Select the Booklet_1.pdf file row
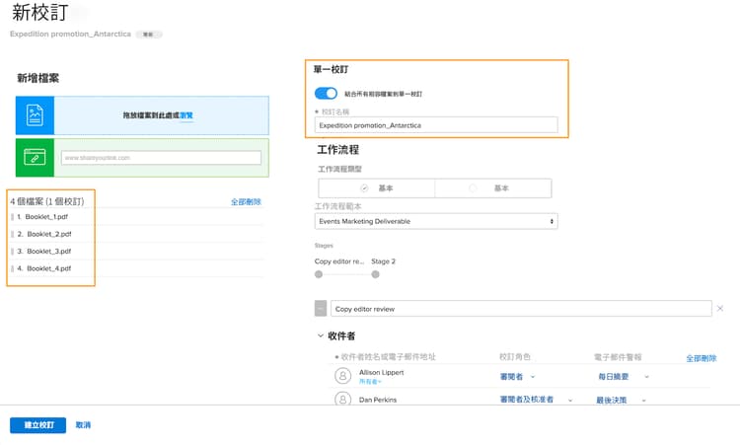This screenshot has width=740, height=445. pyautogui.click(x=137, y=217)
